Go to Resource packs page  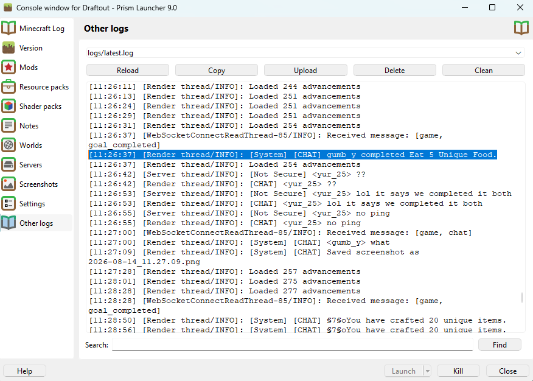[37, 86]
